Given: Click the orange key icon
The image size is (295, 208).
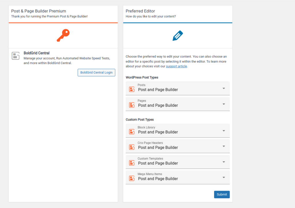Looking at the screenshot, I should pos(63,35).
